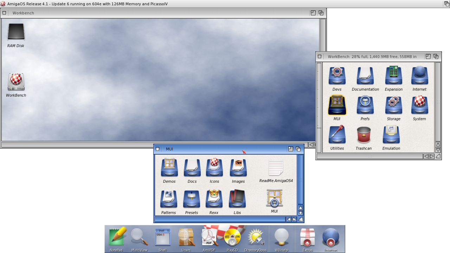450x253 pixels.
Task: Click the WorkBench drive window depth gadget
Action: click(436, 57)
